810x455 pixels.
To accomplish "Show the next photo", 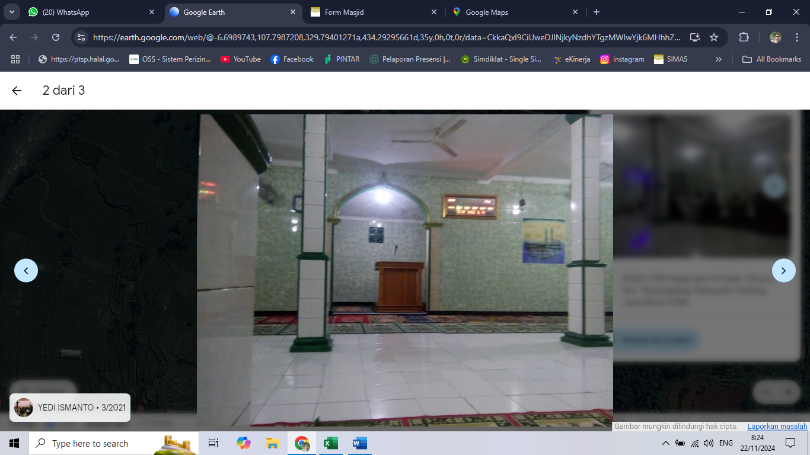I will tap(783, 270).
